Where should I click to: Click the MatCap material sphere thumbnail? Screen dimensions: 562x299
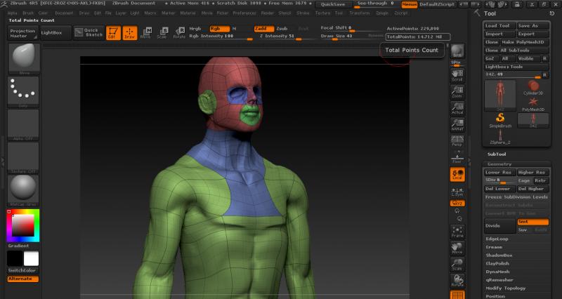coord(23,188)
